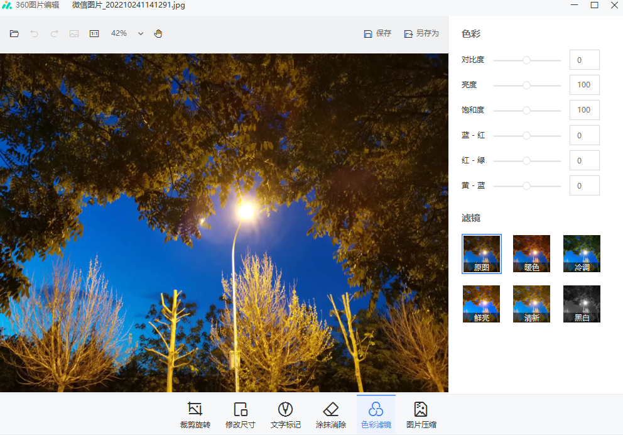The image size is (623, 435).
Task: Open the 涂抹消除 smudge removal tool
Action: (x=331, y=414)
